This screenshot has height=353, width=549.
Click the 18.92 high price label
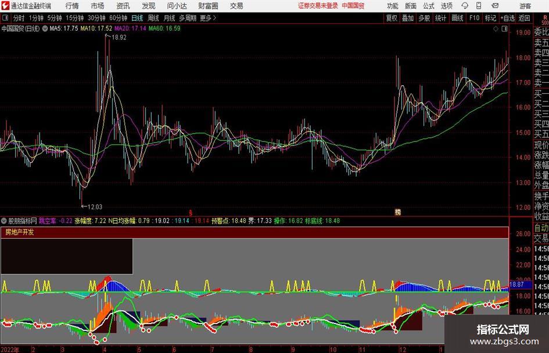pyautogui.click(x=119, y=38)
